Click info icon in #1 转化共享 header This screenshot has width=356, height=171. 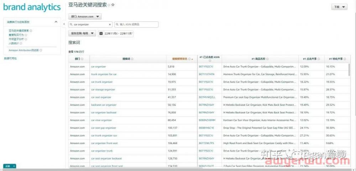point(345,59)
